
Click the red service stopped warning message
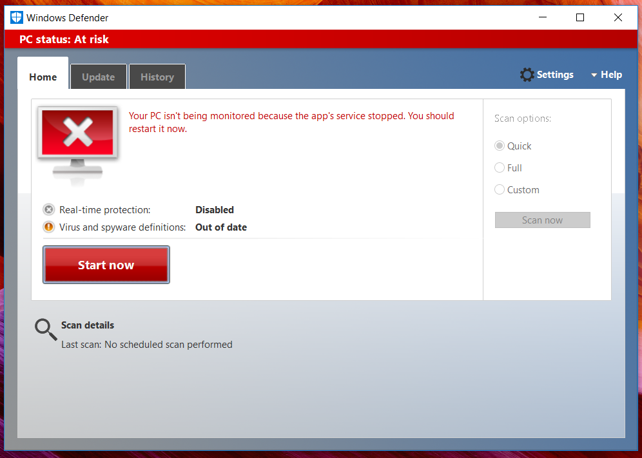291,122
